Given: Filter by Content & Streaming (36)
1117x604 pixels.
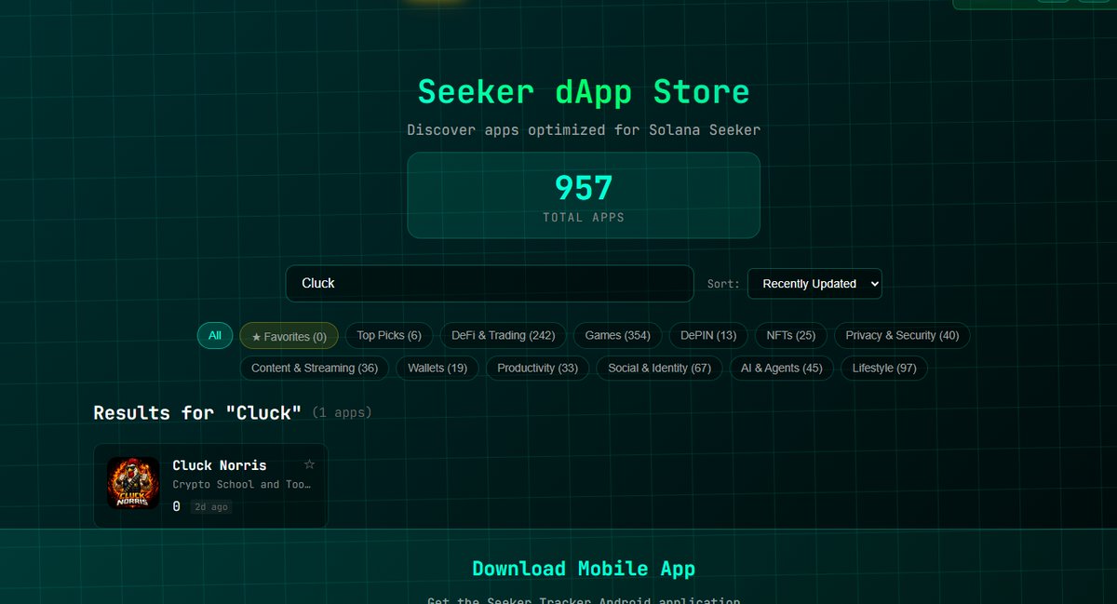Looking at the screenshot, I should click(x=315, y=368).
